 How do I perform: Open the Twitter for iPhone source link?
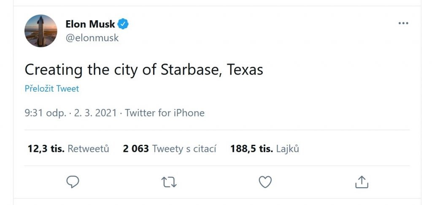click(165, 113)
